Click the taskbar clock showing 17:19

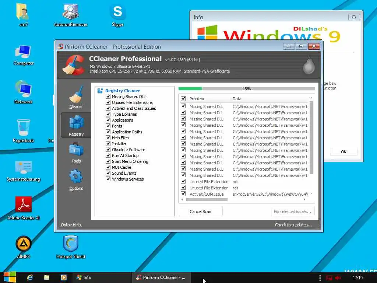[357, 278]
